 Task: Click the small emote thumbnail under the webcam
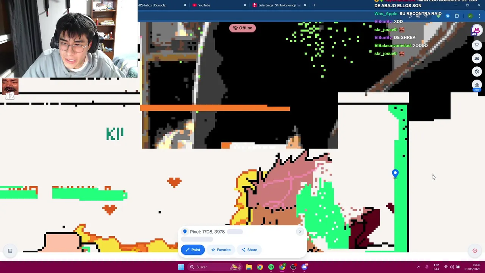pos(10,86)
